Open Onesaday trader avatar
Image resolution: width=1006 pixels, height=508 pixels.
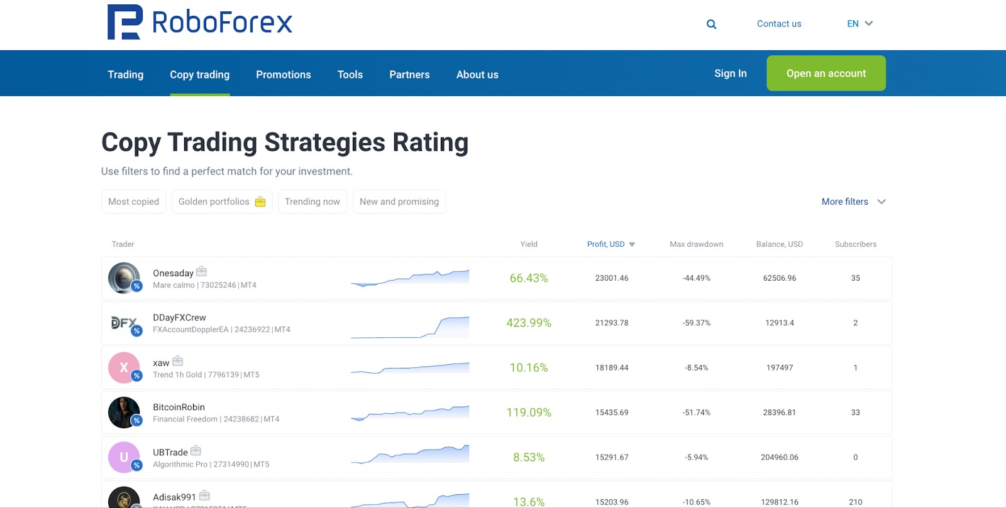pyautogui.click(x=124, y=278)
